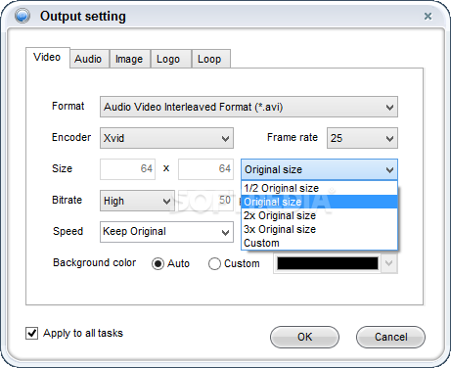
Task: Toggle Apply to all tasks checkbox
Action: click(31, 333)
